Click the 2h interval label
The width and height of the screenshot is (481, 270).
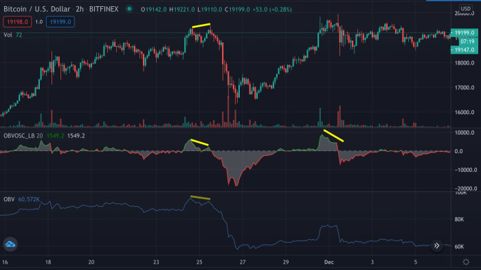(80, 9)
